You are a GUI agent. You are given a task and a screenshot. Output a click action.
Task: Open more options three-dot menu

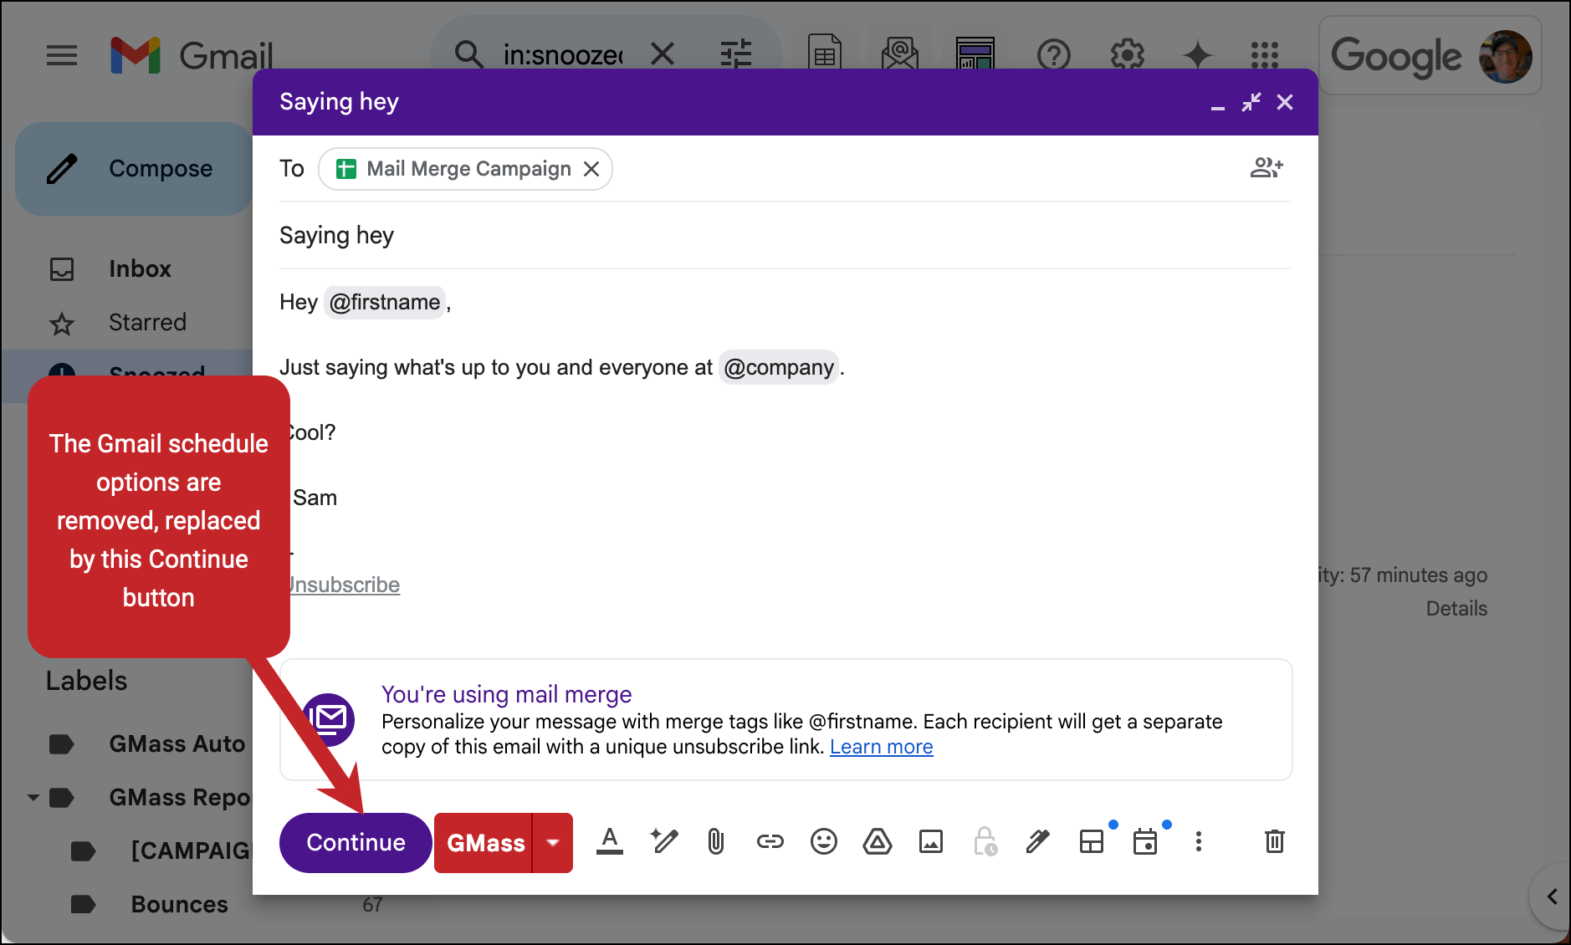1199,841
